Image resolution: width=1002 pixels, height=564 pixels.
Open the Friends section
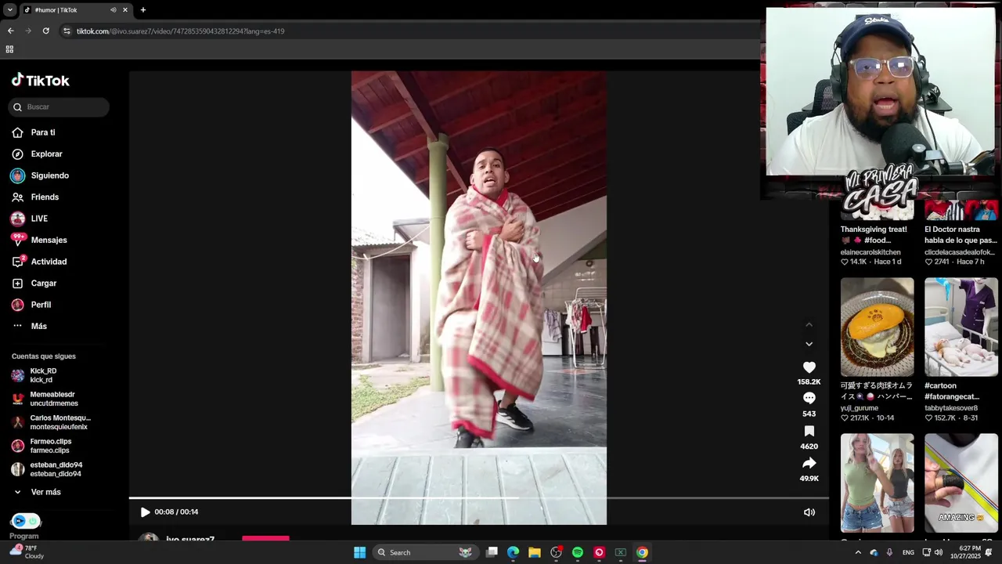point(35,197)
